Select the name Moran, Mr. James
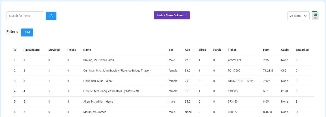 [x=95, y=112]
